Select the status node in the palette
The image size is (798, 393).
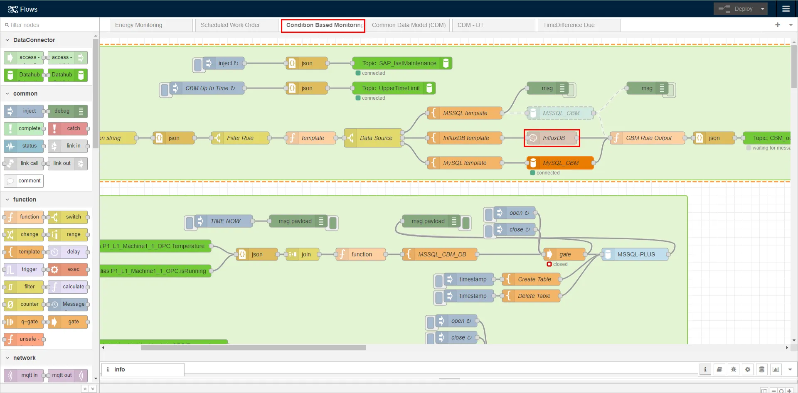tap(24, 146)
